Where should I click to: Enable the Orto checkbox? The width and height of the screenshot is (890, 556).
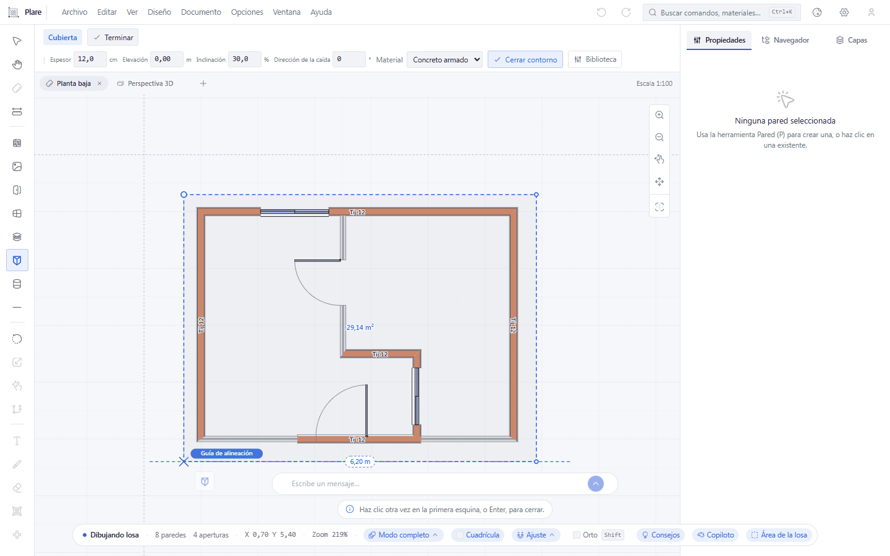click(577, 535)
